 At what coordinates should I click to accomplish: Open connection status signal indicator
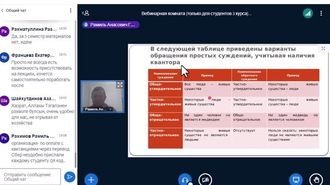pos(308,13)
